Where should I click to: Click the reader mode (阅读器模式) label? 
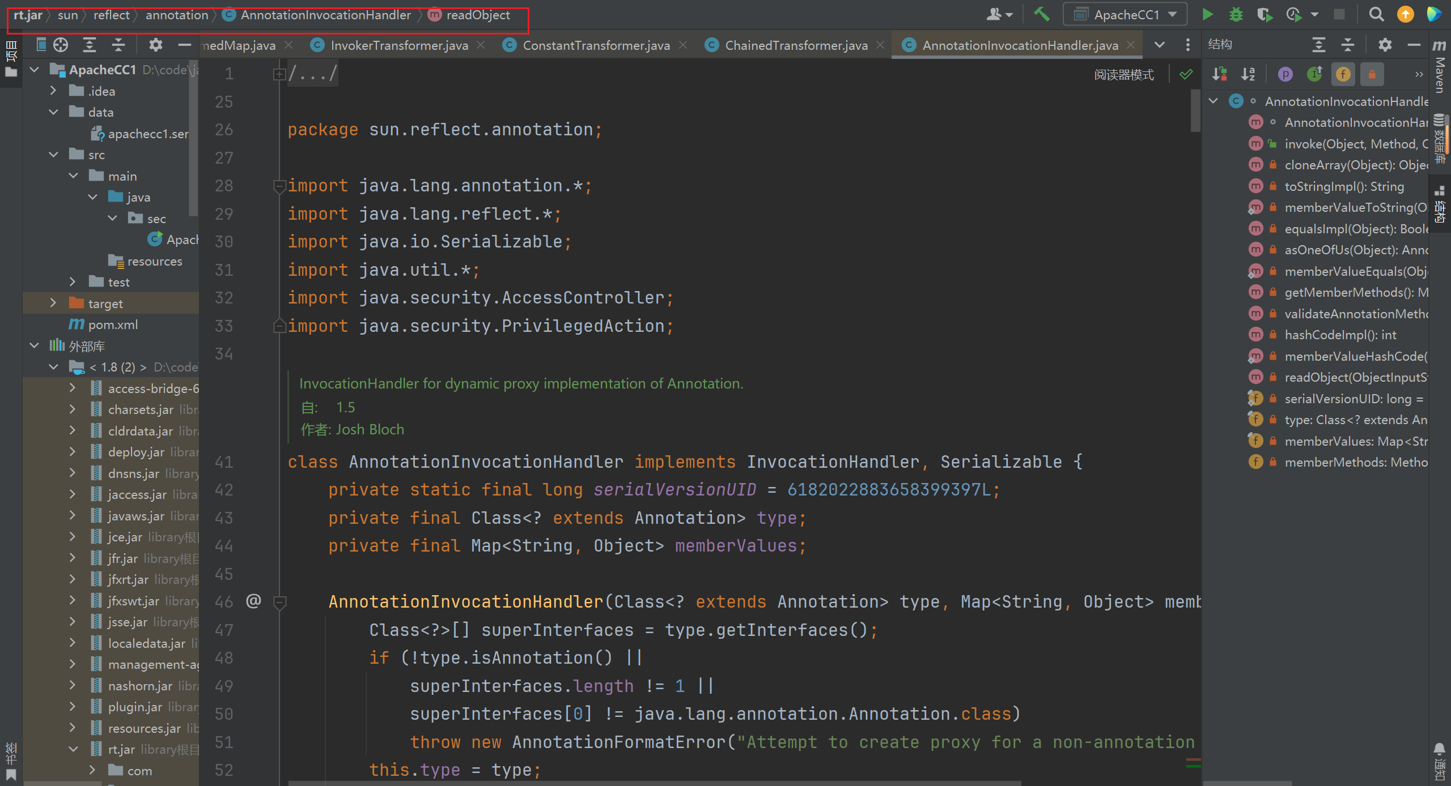pyautogui.click(x=1124, y=75)
